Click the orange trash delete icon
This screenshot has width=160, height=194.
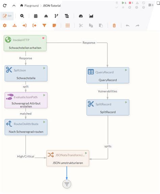[114, 25]
